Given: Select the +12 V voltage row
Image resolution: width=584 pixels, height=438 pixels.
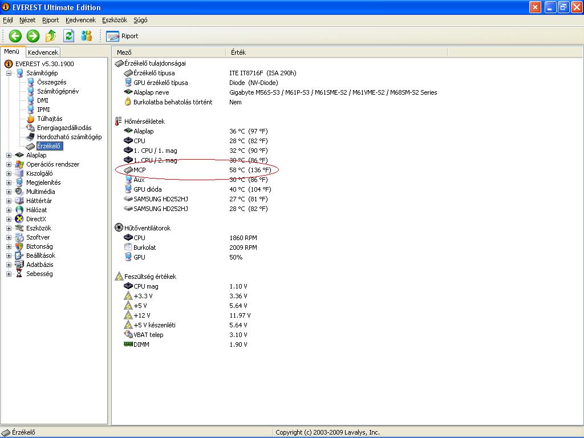Looking at the screenshot, I should 187,315.
